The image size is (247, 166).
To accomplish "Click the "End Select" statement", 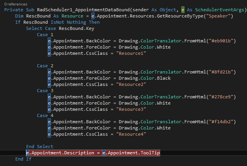I will click(39, 147).
